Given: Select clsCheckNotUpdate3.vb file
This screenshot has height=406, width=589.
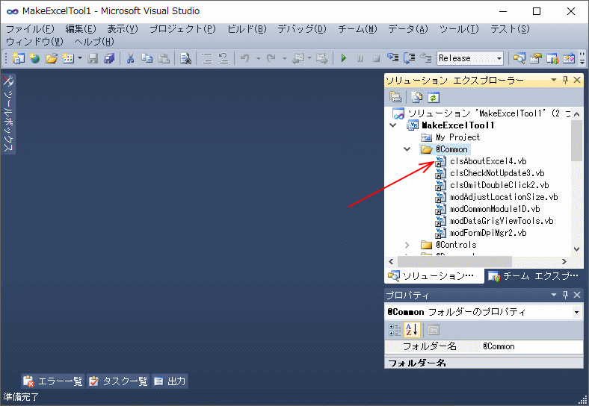Looking at the screenshot, I should tap(497, 173).
